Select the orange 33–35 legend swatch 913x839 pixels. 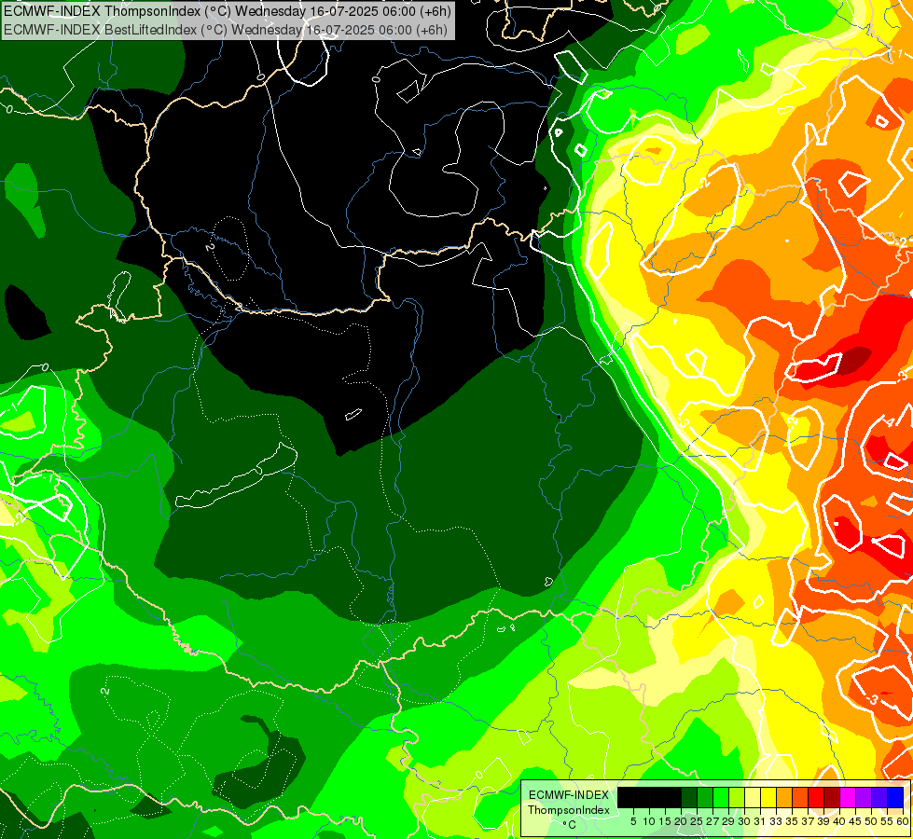[x=784, y=797]
